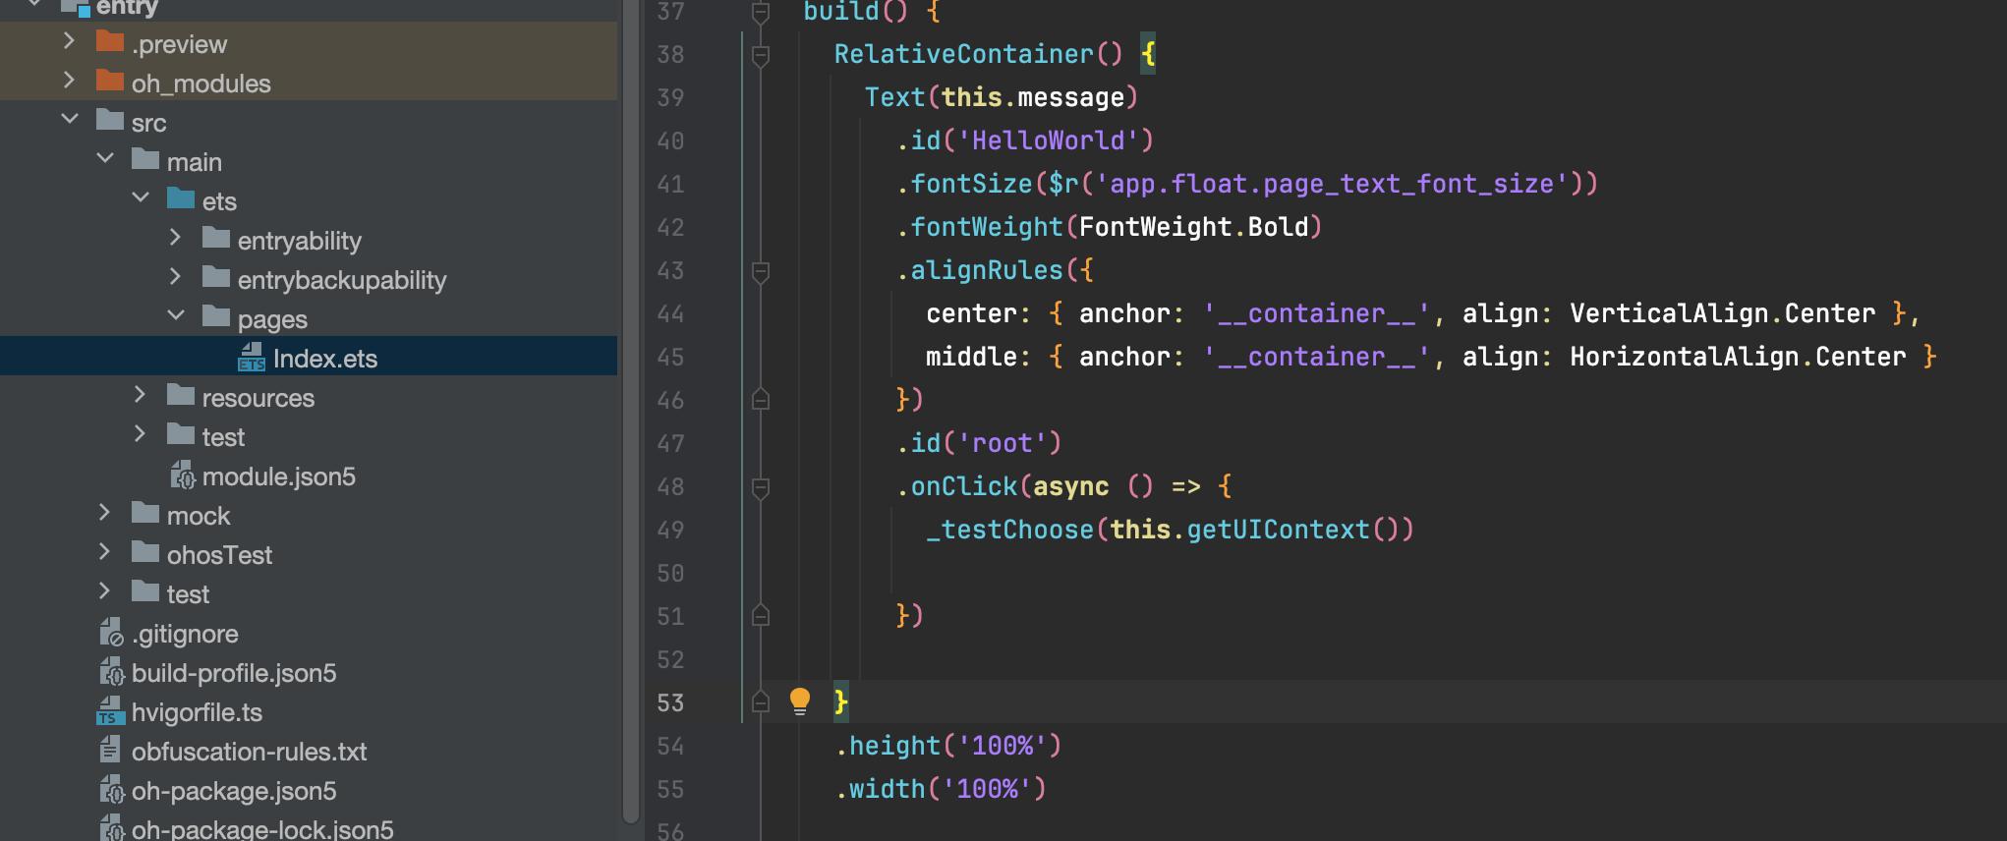Expand the resources folder
2007x841 pixels.
pyautogui.click(x=141, y=396)
